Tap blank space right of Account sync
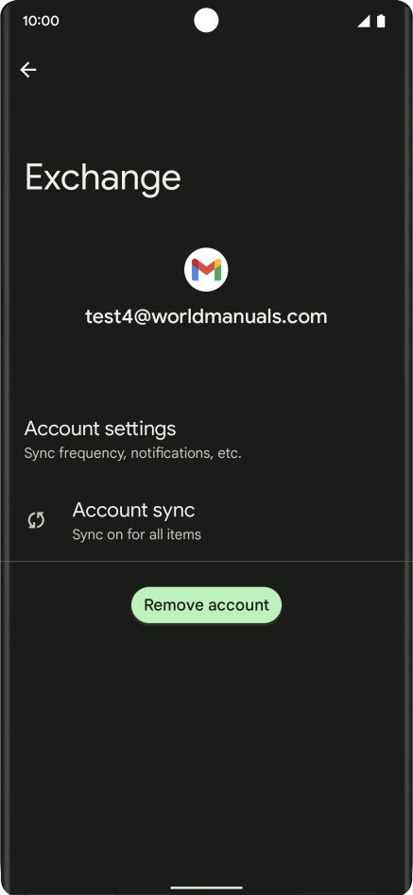Image resolution: width=413 pixels, height=895 pixels. [x=308, y=520]
